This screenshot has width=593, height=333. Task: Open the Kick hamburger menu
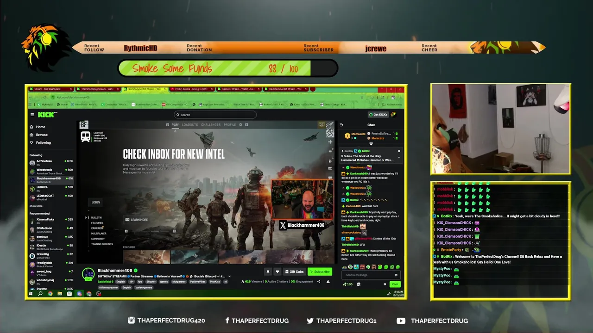point(32,115)
